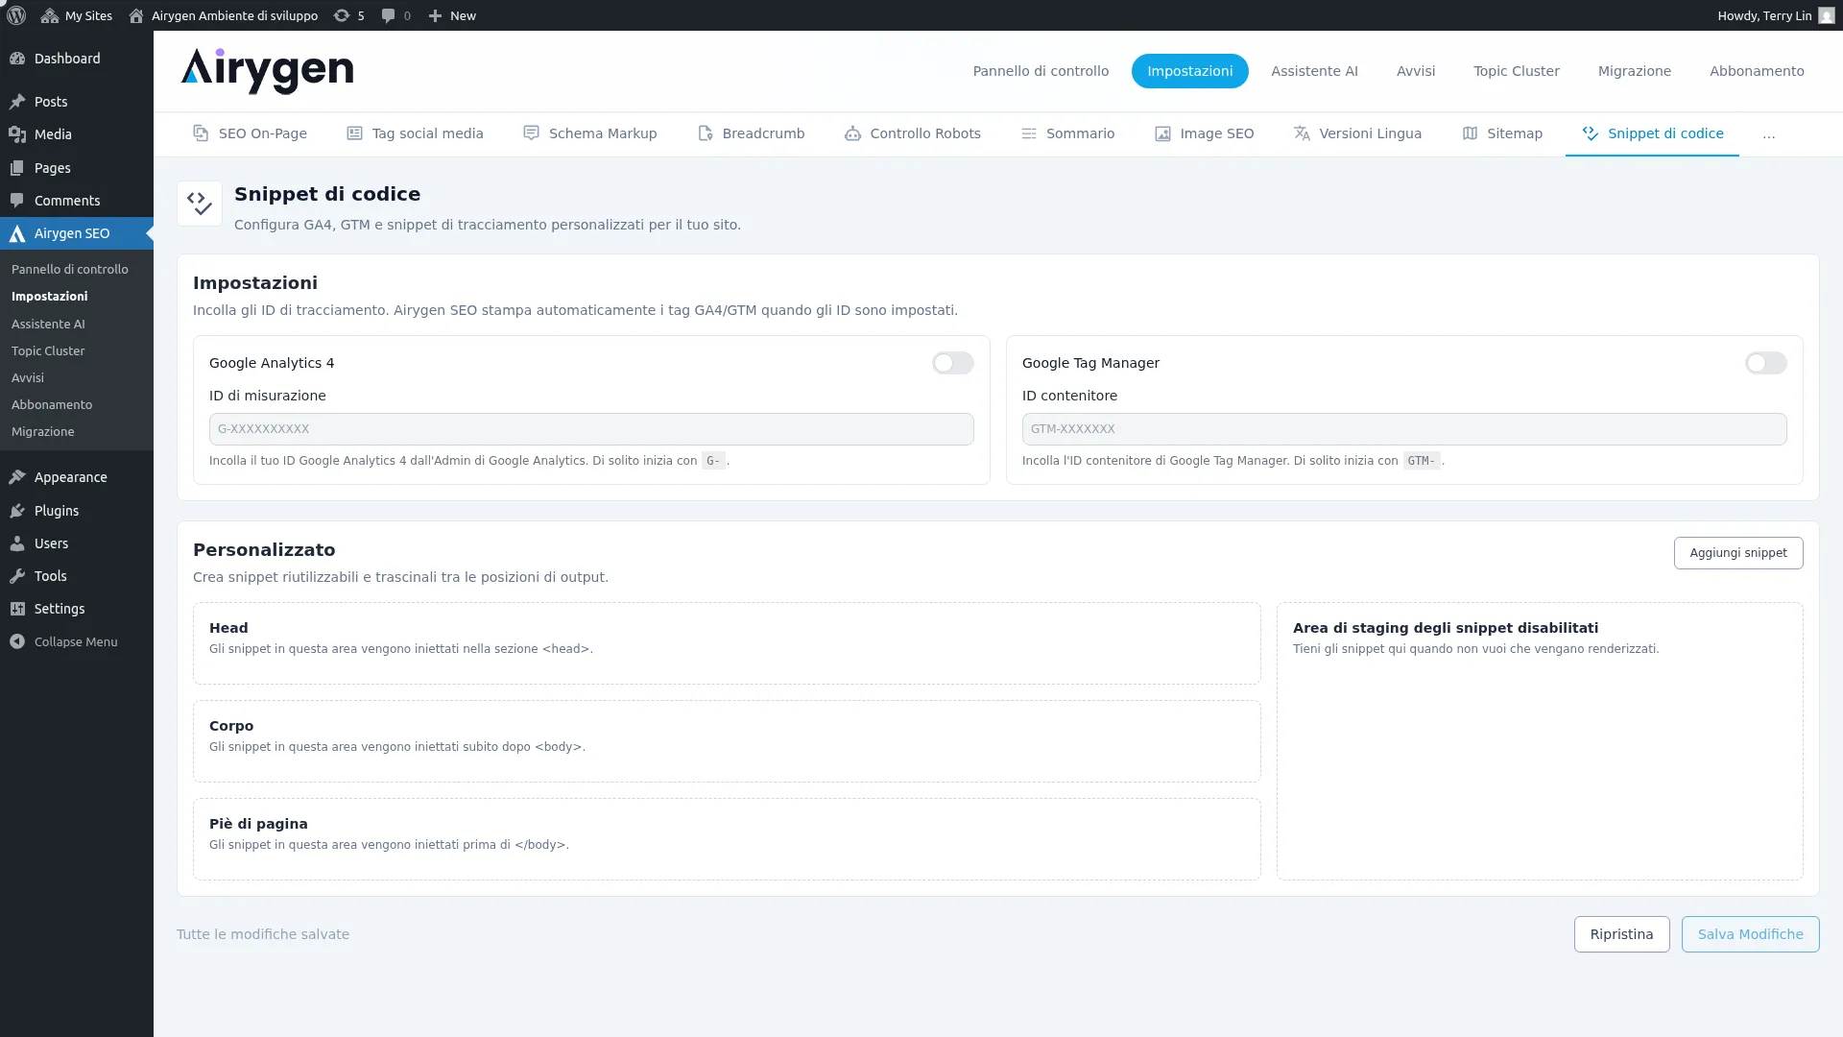1843x1037 pixels.
Task: Click the Tools wrench icon
Action: (x=17, y=576)
